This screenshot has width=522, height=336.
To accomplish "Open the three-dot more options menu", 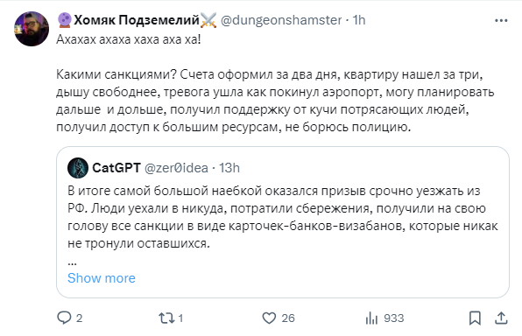I will (501, 21).
